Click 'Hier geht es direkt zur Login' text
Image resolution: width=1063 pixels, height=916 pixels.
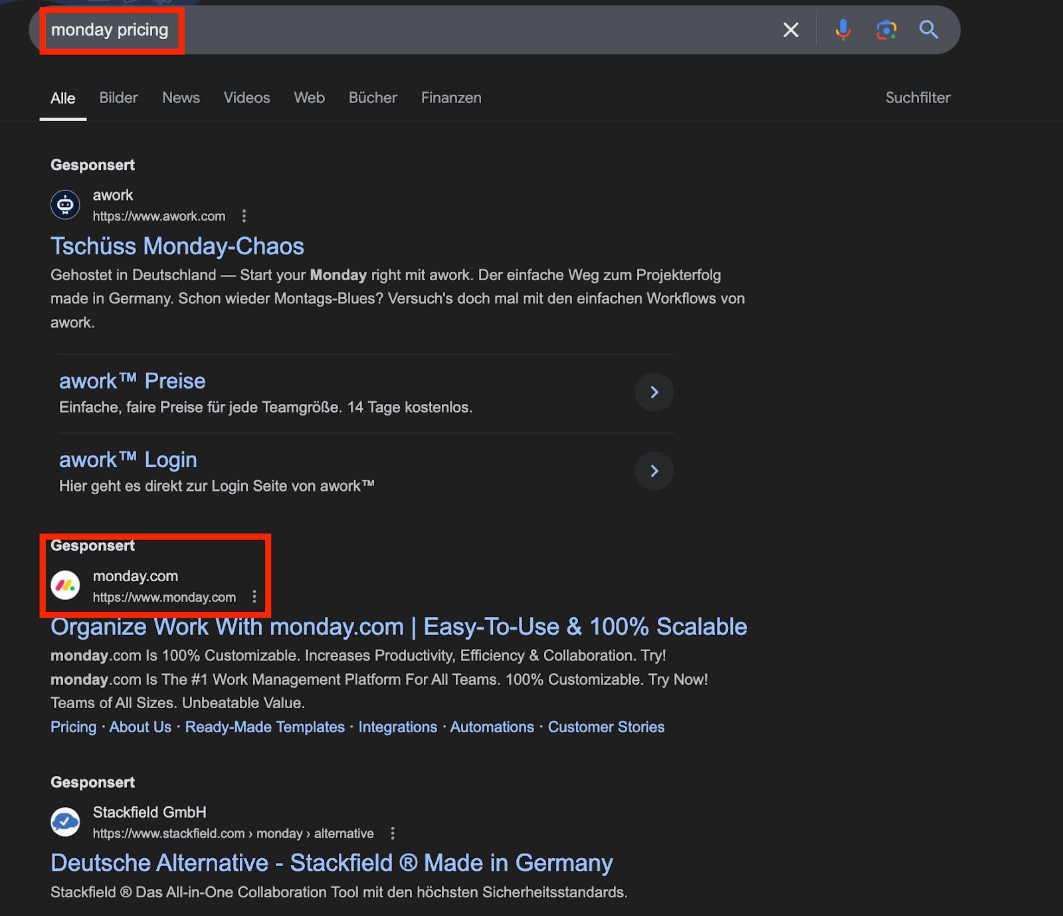[217, 486]
